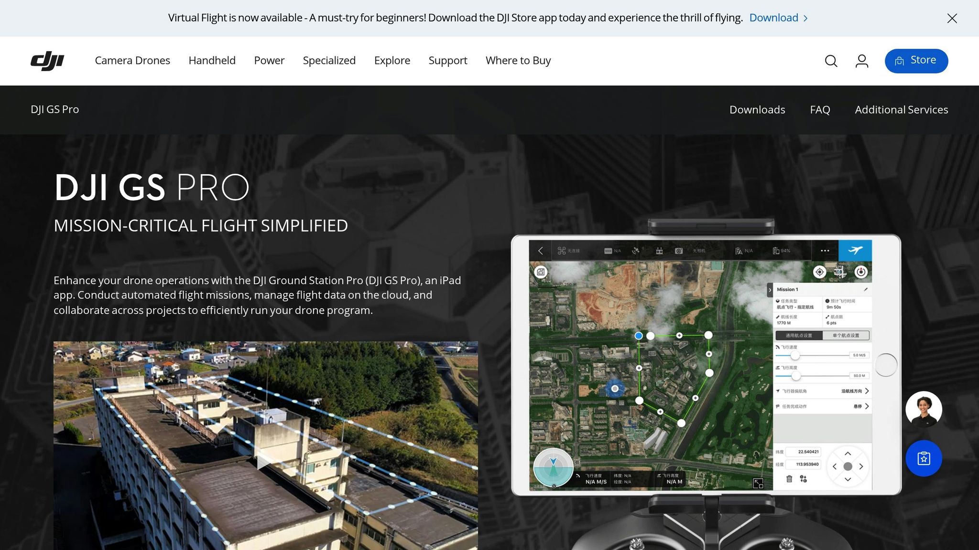This screenshot has height=550, width=979.
Task: Click the trash delete waypoint icon
Action: 789,479
